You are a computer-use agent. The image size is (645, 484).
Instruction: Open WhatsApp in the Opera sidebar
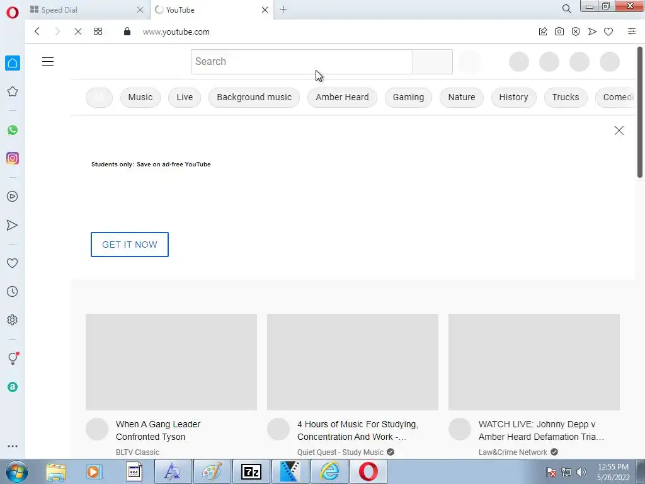pyautogui.click(x=13, y=130)
